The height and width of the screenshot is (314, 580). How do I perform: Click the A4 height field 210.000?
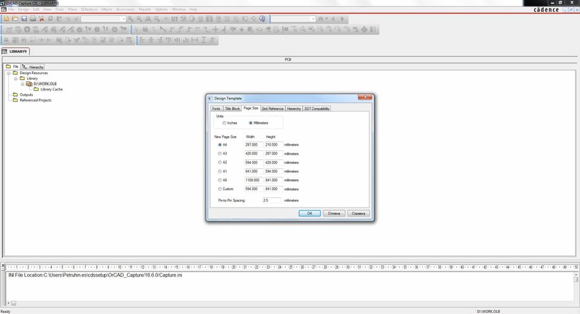pos(274,145)
